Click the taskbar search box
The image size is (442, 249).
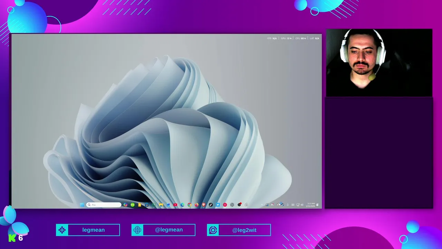(104, 205)
